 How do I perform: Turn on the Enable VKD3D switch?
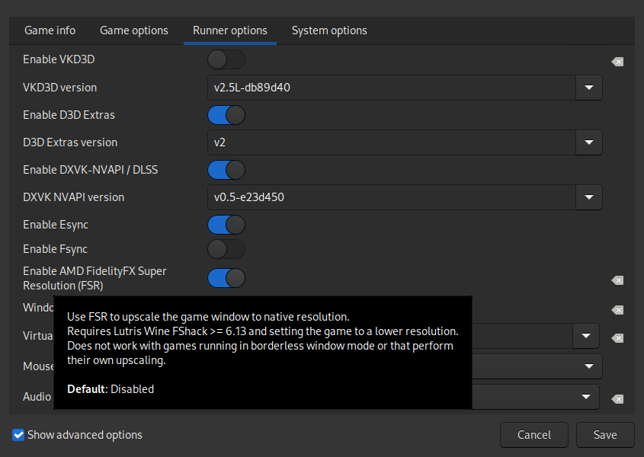[x=226, y=59]
